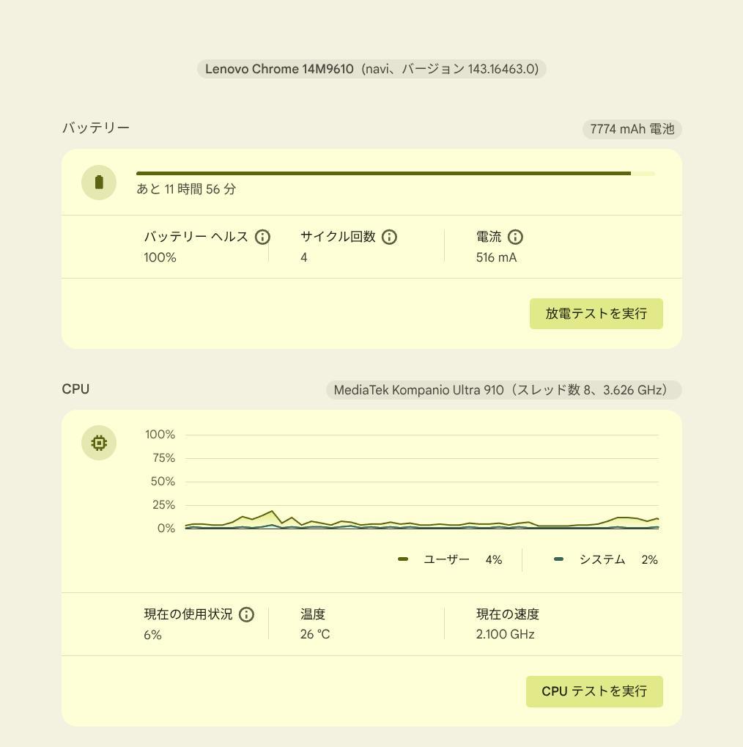Image resolution: width=743 pixels, height=747 pixels.
Task: Click the バッテリー section heading
Action: pos(96,128)
